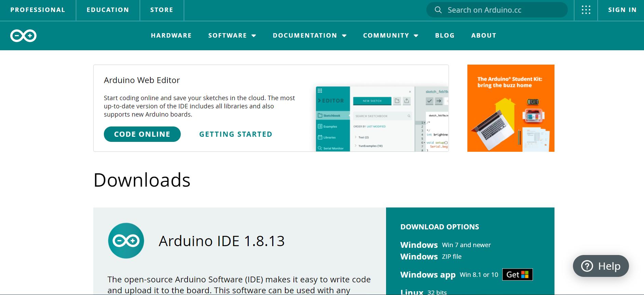Open the About page

pyautogui.click(x=484, y=36)
